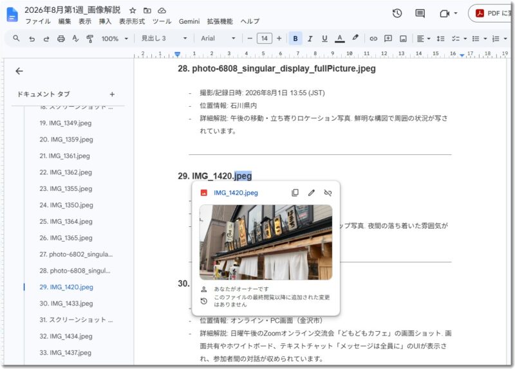The width and height of the screenshot is (515, 369).
Task: Open the move-to-folder icon
Action: 147,10
